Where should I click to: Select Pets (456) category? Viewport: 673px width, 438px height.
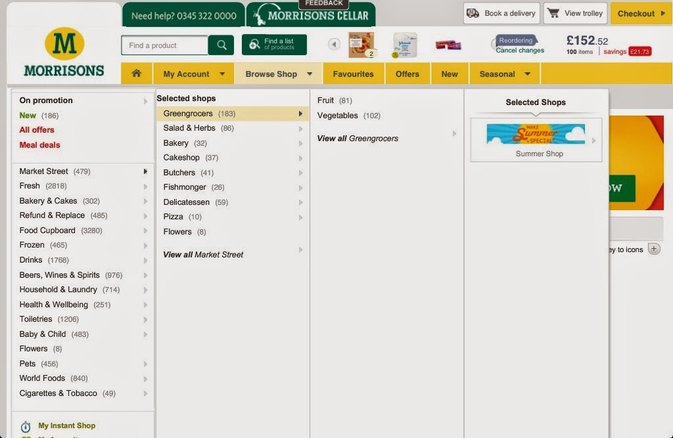pos(83,364)
